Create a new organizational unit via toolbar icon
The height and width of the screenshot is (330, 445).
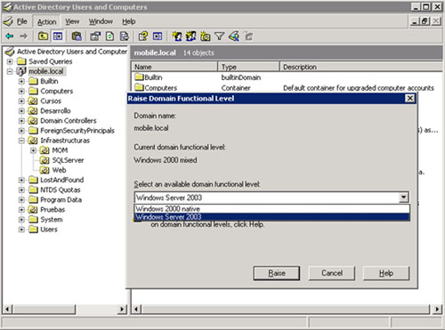(x=205, y=36)
